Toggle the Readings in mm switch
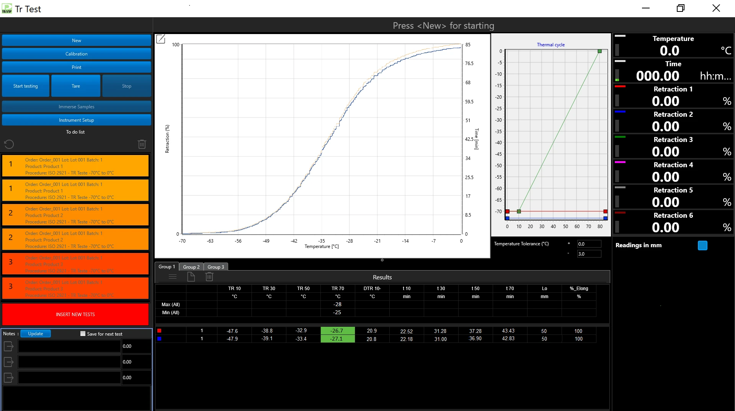This screenshot has height=411, width=735. (702, 245)
